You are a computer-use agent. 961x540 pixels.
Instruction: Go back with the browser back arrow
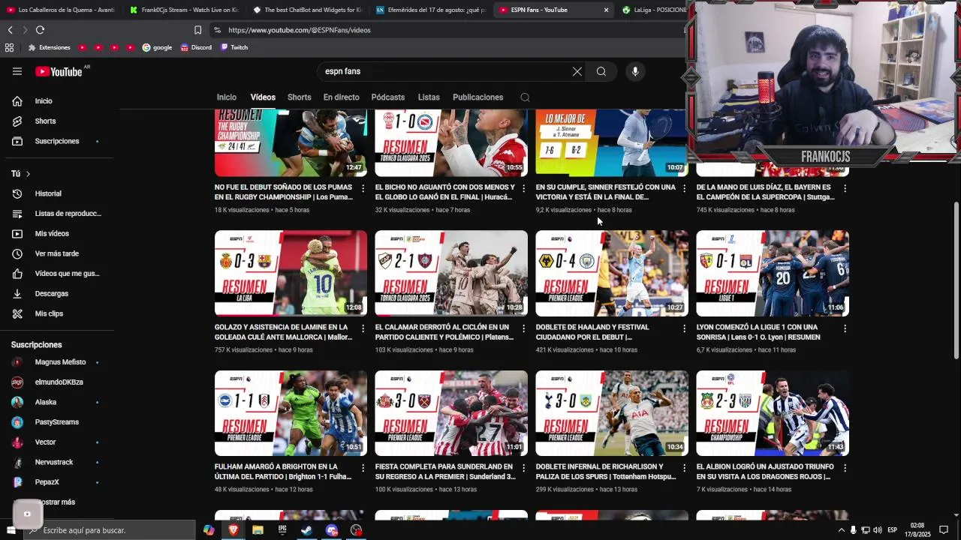(x=11, y=30)
